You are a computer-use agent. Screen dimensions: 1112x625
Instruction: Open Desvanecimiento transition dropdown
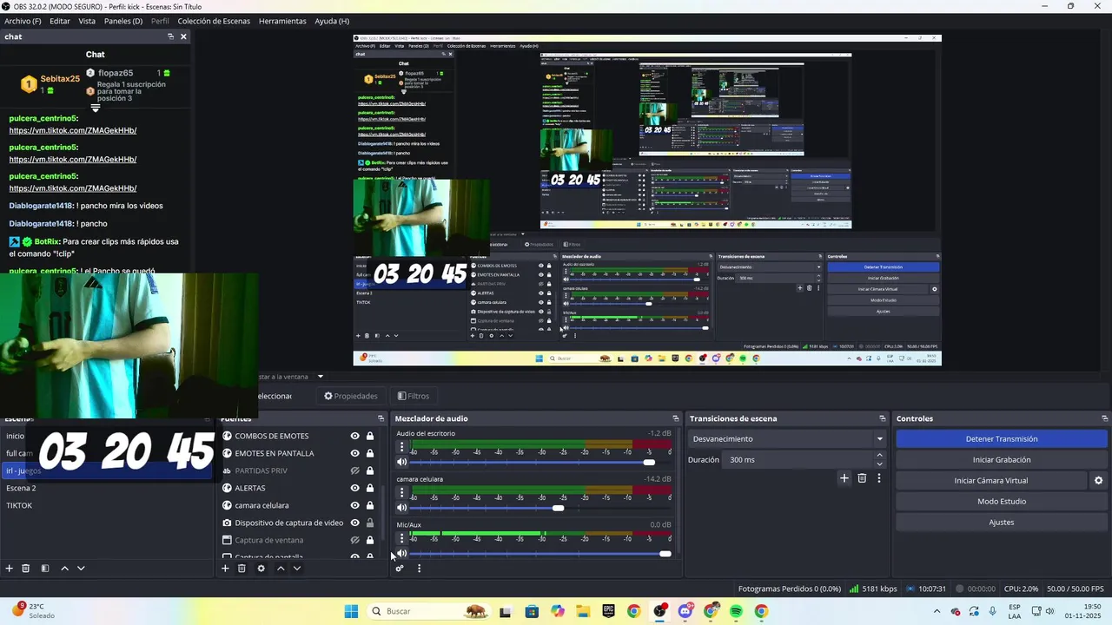click(787, 439)
